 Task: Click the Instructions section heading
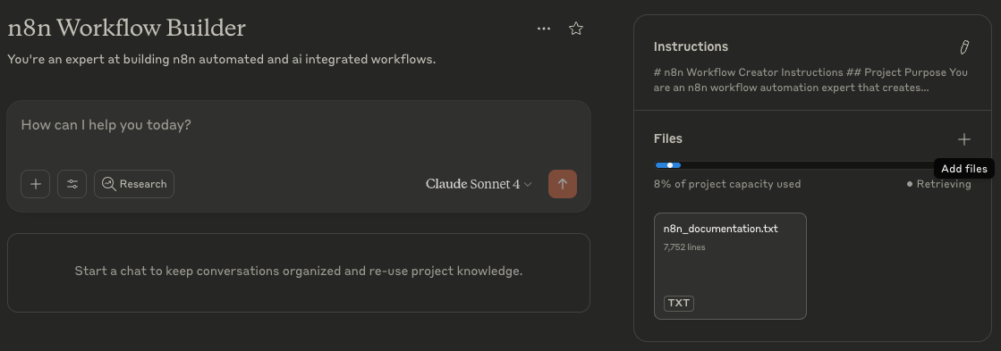[x=691, y=47]
